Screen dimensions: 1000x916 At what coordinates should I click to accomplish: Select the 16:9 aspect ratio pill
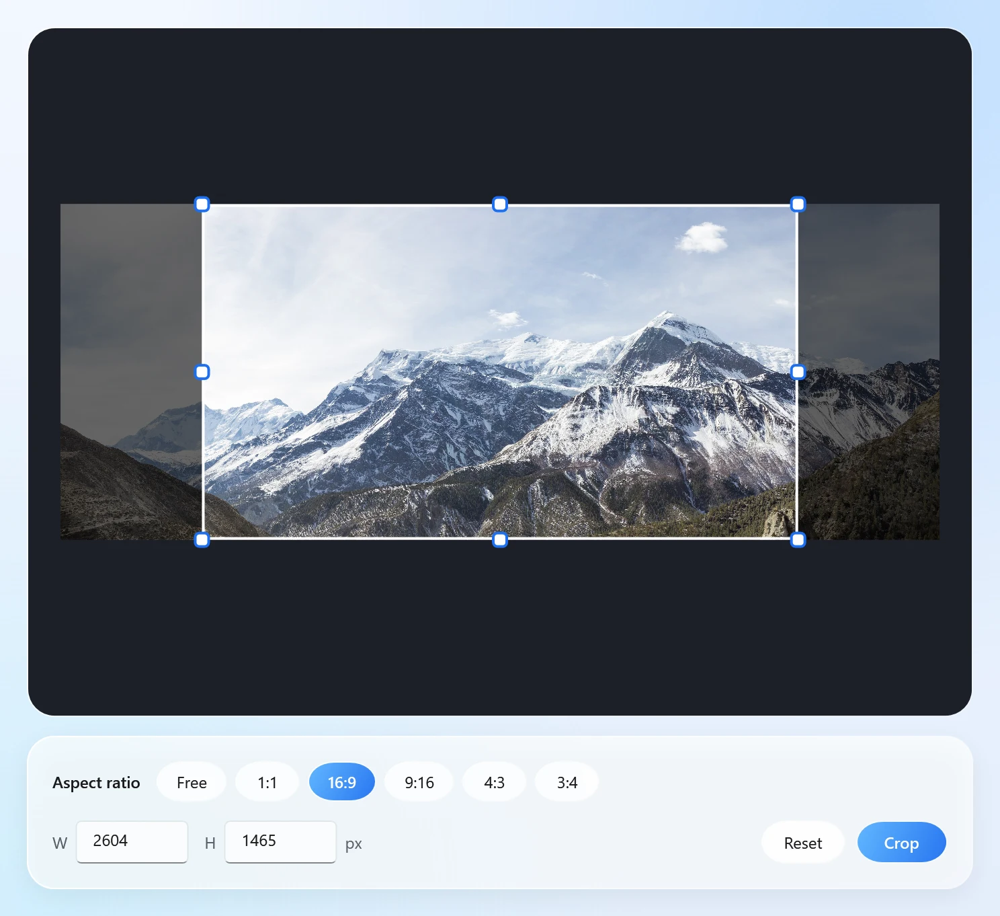coord(342,782)
